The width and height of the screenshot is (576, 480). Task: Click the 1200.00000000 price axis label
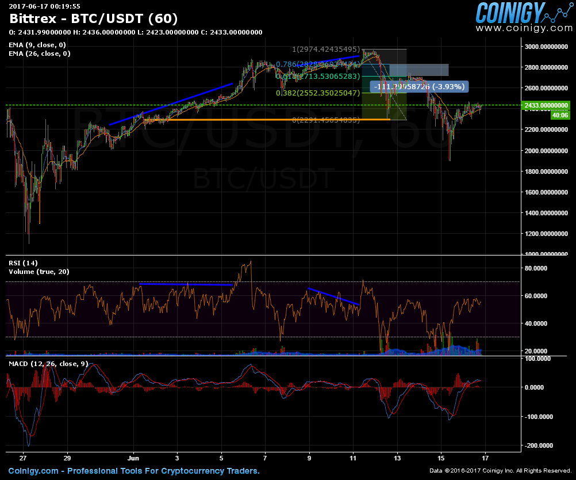click(x=546, y=234)
